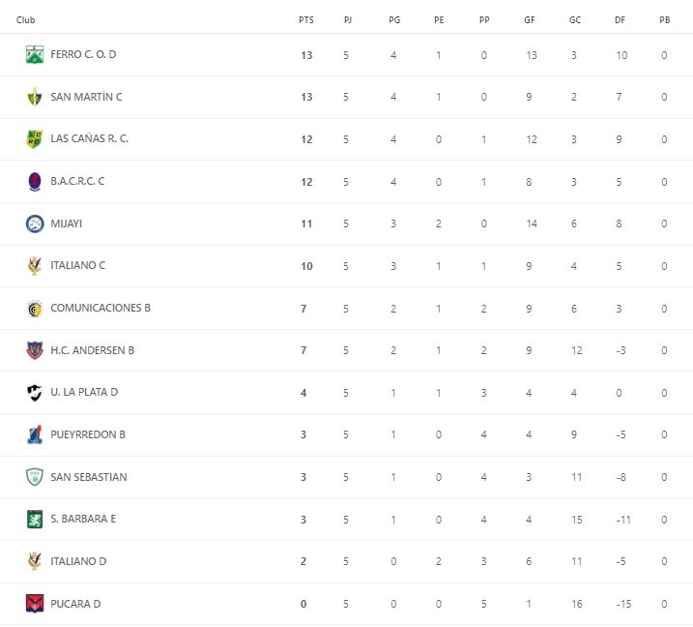Click the Ferro C. O. D club crest

35,55
